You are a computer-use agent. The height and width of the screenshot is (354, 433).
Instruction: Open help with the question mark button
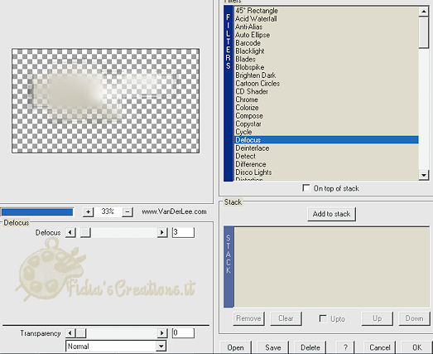pos(345,347)
